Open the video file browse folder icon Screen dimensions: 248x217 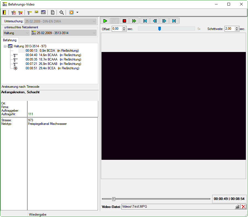click(x=237, y=207)
